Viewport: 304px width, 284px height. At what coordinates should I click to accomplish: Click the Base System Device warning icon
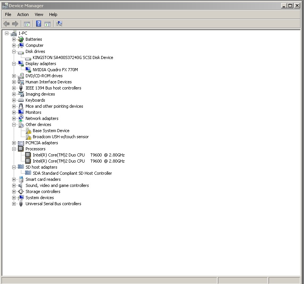tap(28, 131)
